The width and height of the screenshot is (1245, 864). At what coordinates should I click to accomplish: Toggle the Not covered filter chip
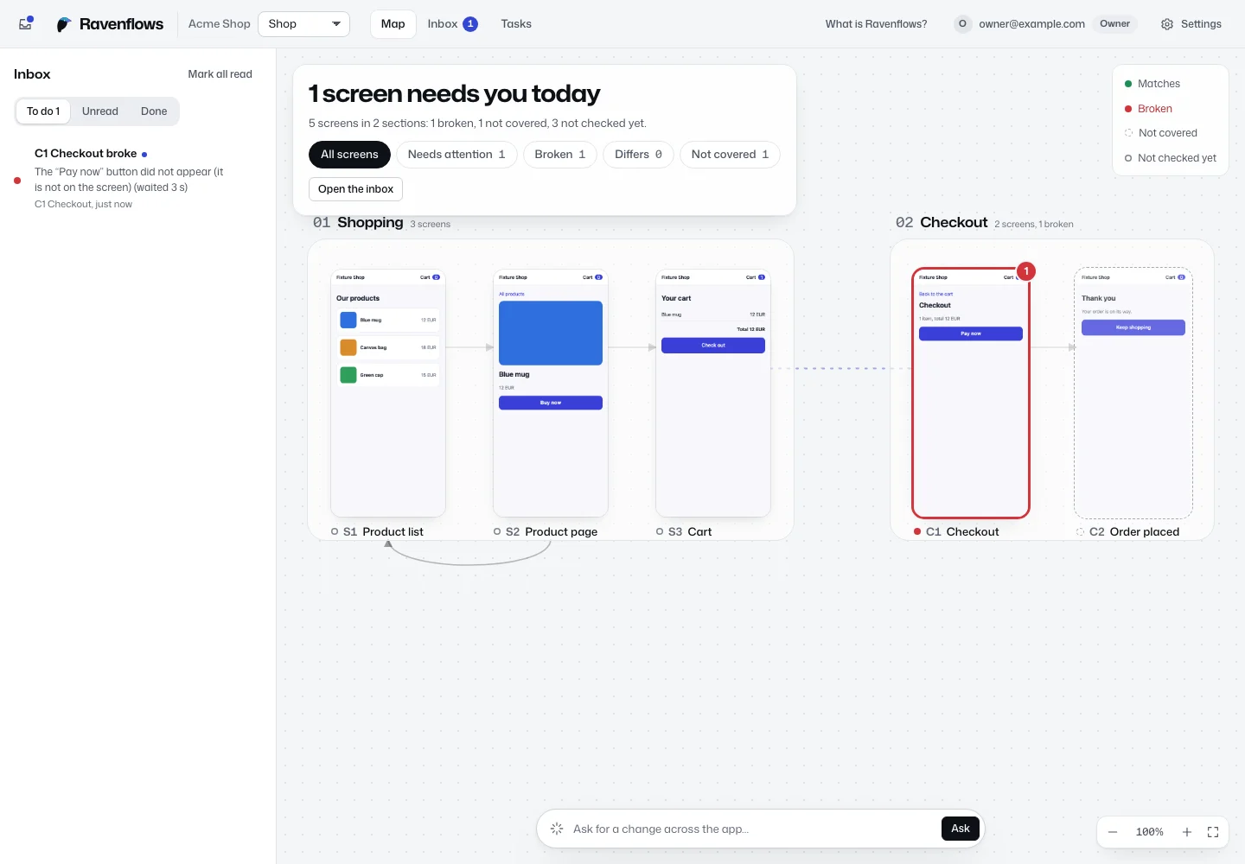click(730, 155)
